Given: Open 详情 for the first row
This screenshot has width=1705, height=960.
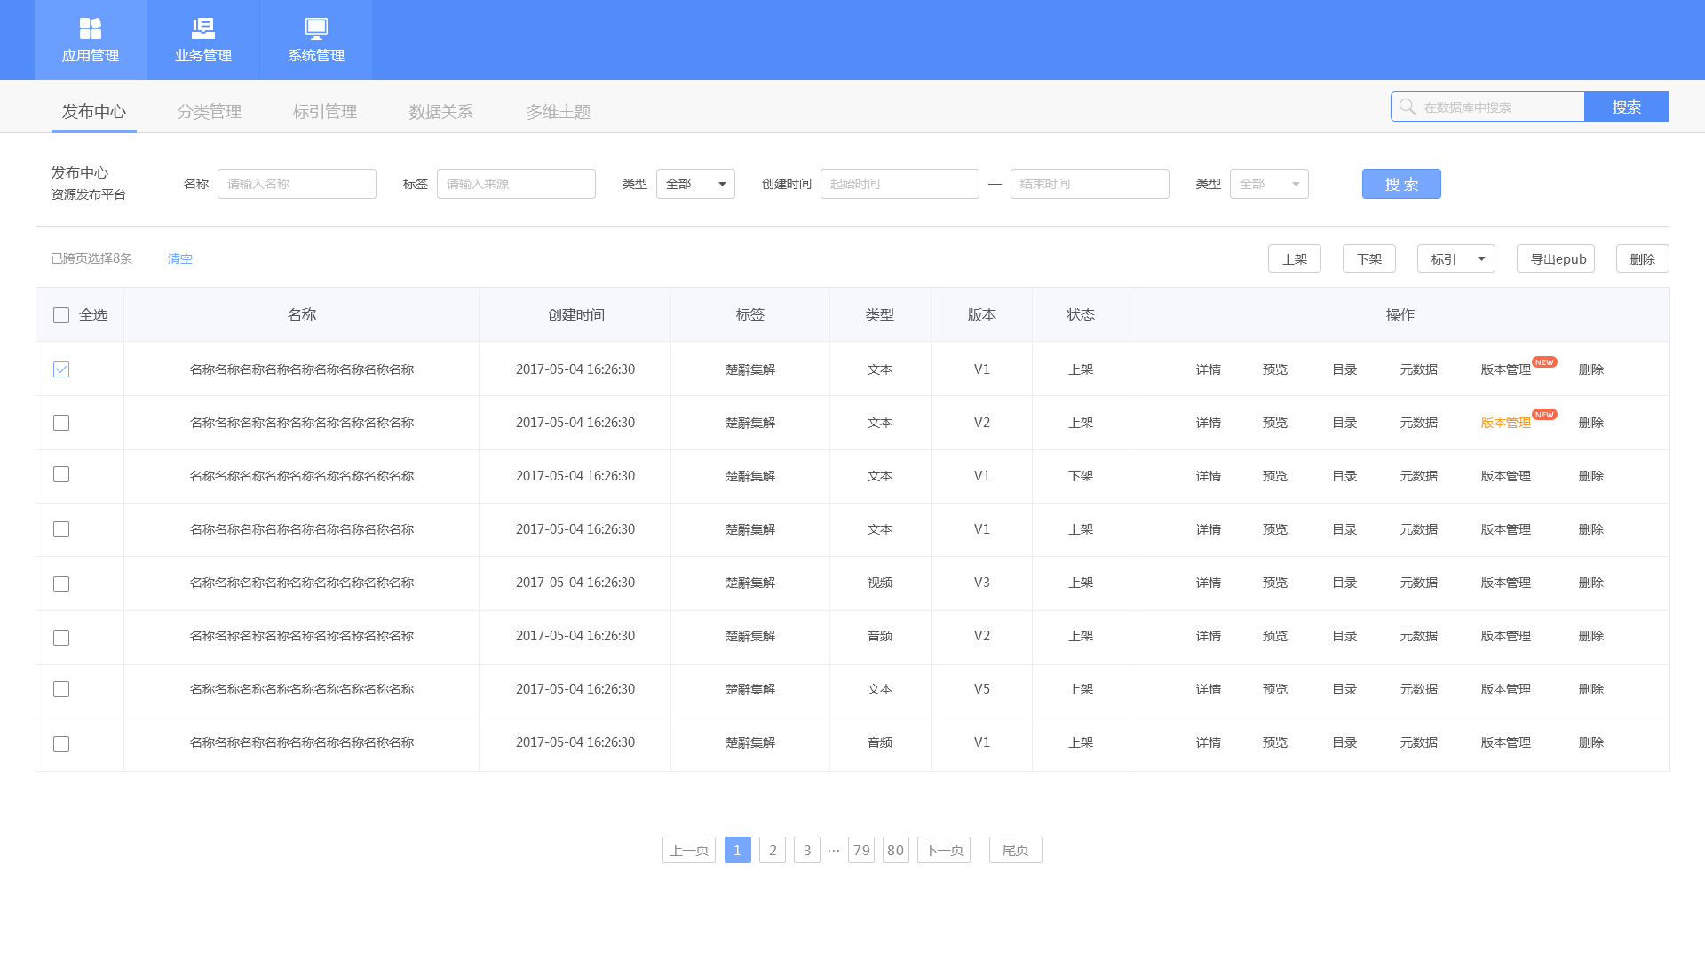Looking at the screenshot, I should [x=1209, y=369].
